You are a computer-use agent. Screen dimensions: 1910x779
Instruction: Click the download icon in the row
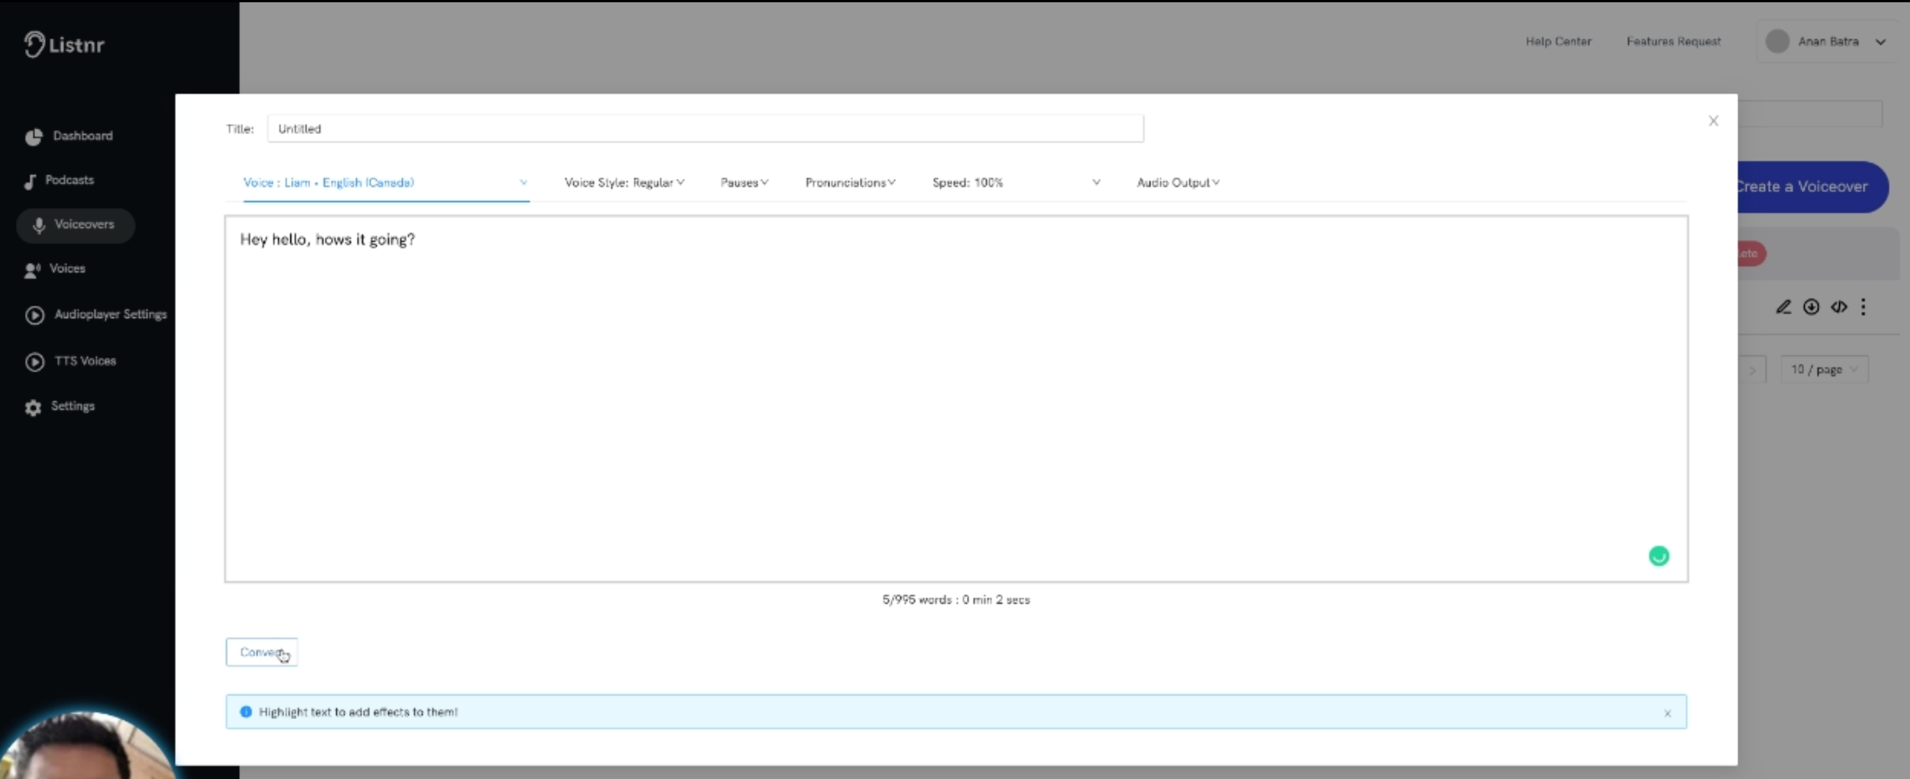[1811, 307]
